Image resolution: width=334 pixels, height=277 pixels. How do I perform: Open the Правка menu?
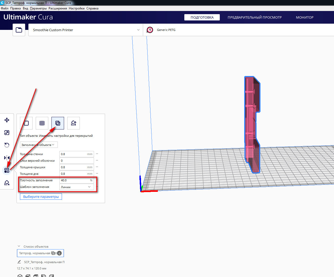tap(15, 8)
